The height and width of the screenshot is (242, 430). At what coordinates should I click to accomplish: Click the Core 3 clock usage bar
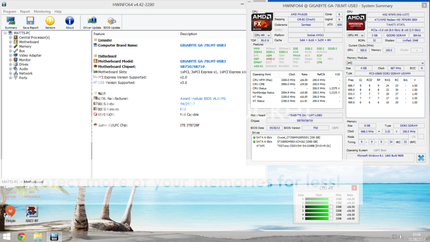[x=319, y=211]
